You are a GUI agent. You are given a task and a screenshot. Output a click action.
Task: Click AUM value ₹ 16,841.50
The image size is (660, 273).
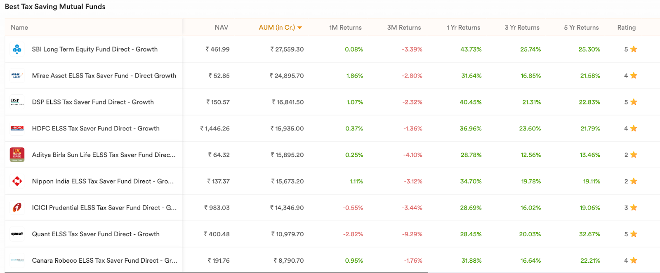(x=288, y=102)
